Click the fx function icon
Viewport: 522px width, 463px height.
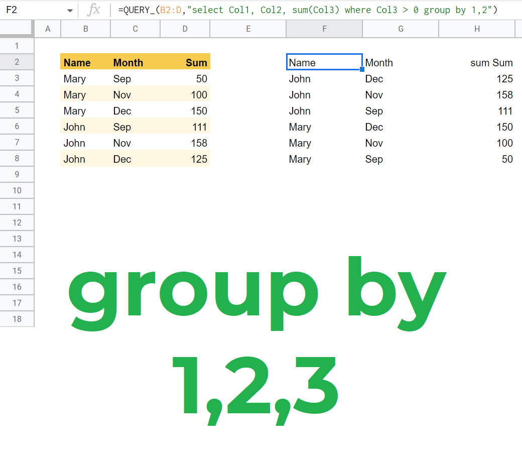click(x=94, y=10)
